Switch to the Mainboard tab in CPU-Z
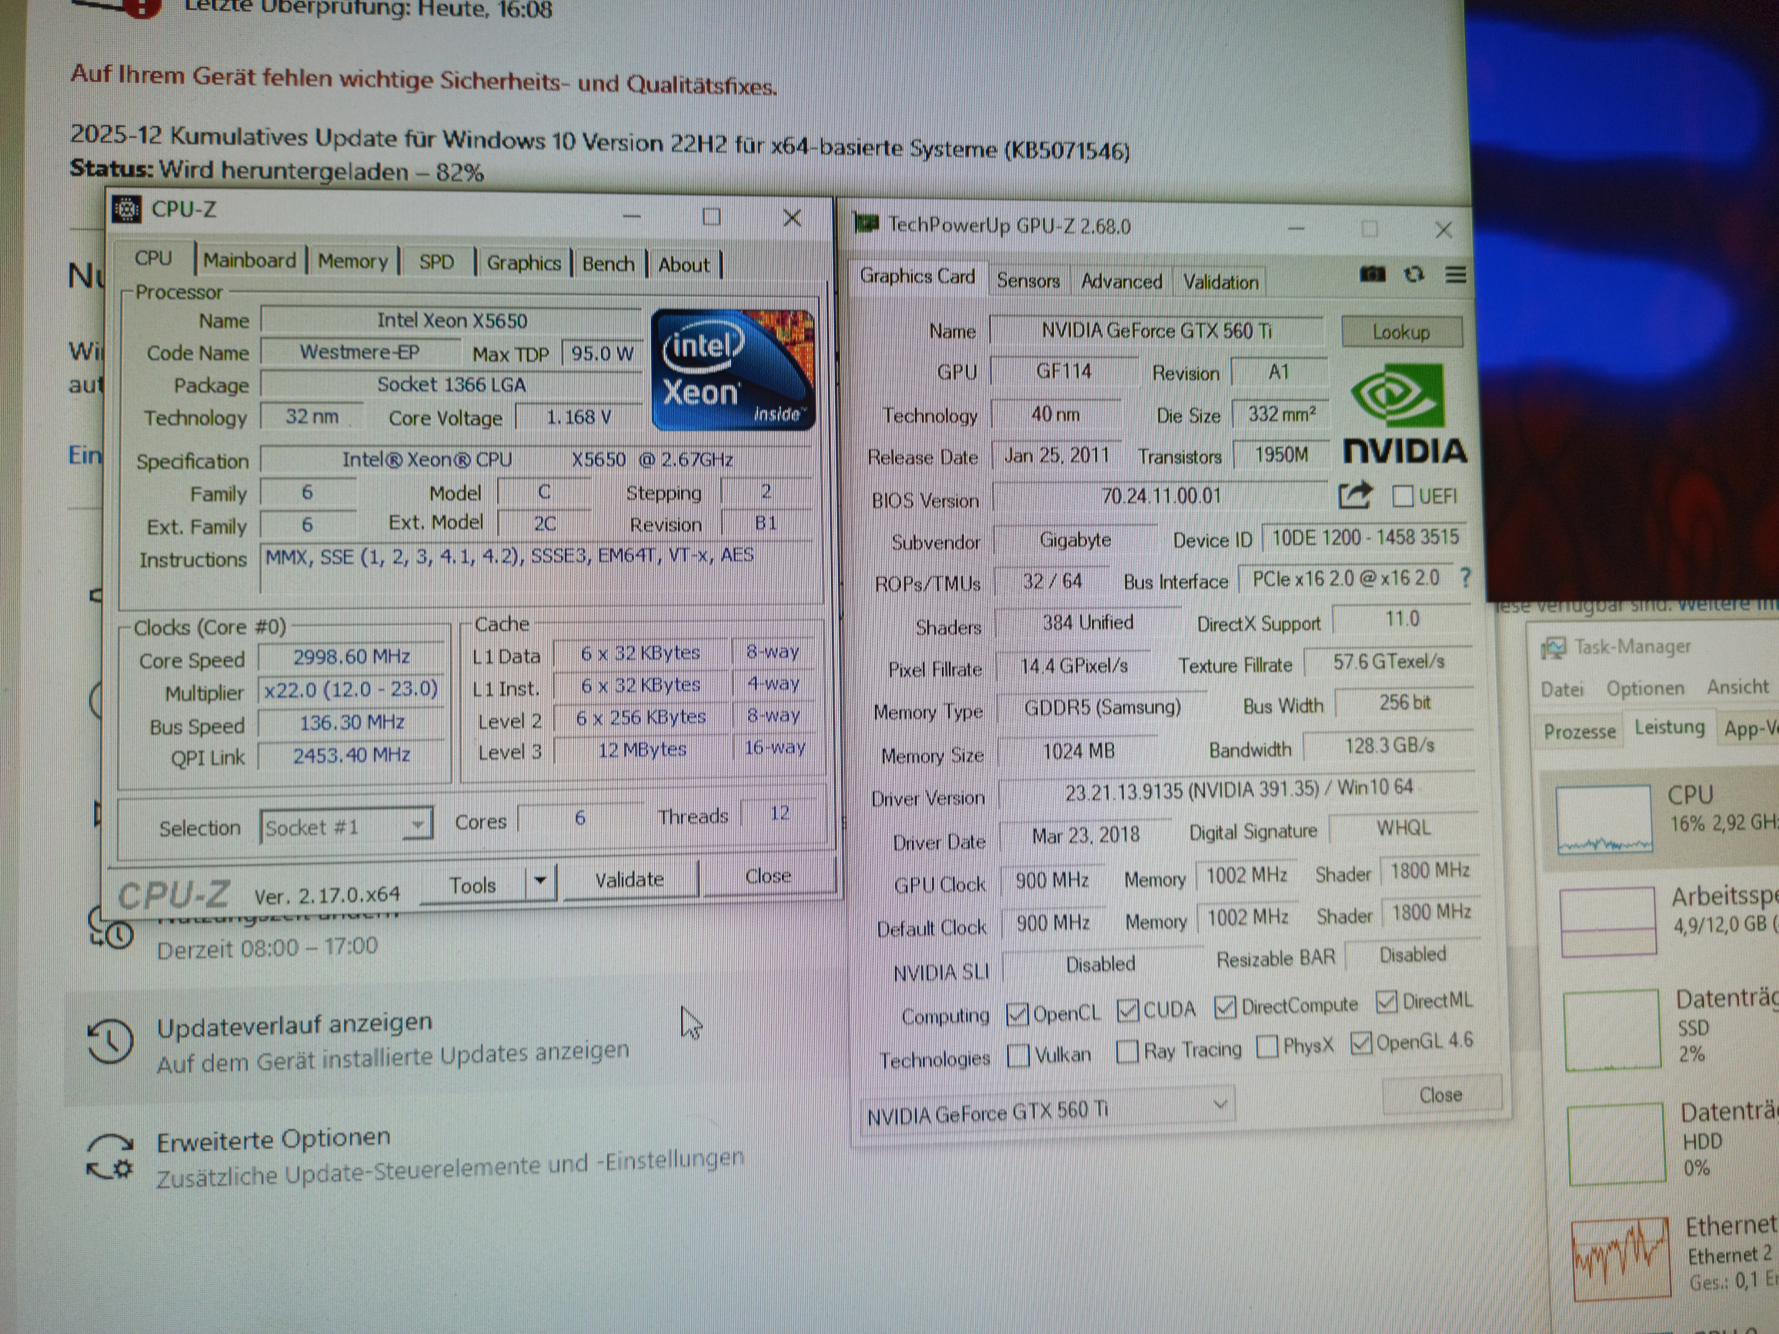1779x1334 pixels. [x=249, y=261]
